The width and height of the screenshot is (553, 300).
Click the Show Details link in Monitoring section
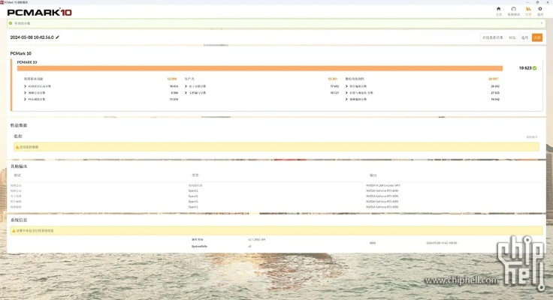point(531,136)
